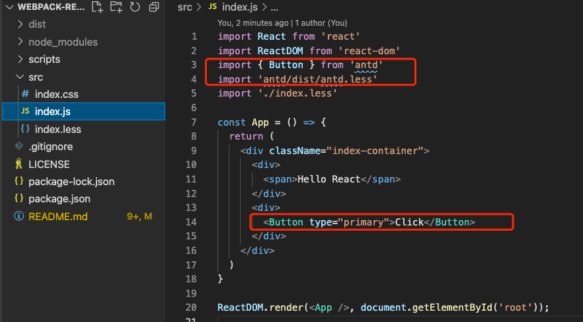Click the New File icon in explorer header

97,7
